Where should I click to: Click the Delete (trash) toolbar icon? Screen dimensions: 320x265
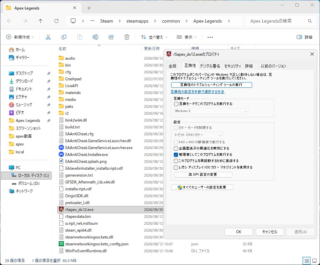[127, 37]
